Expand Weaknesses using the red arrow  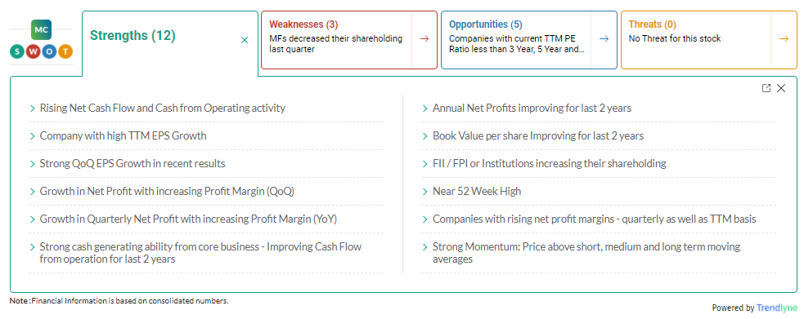424,39
